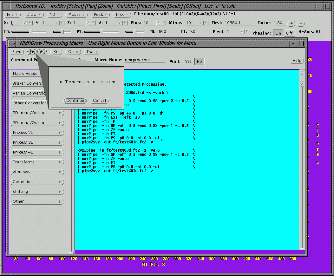Screen dimensions: 334x276
Task: Open the File menu
Action: coord(12,15)
